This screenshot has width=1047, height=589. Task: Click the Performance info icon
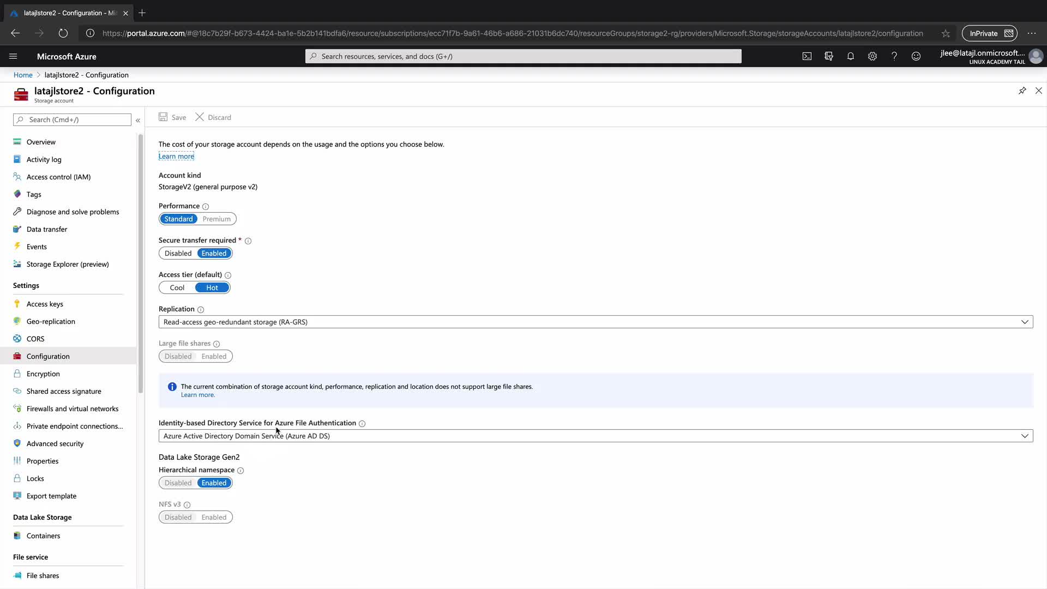point(206,207)
